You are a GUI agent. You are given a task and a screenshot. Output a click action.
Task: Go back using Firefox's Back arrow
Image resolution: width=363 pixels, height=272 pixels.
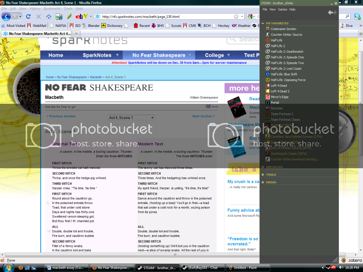click(x=6, y=16)
